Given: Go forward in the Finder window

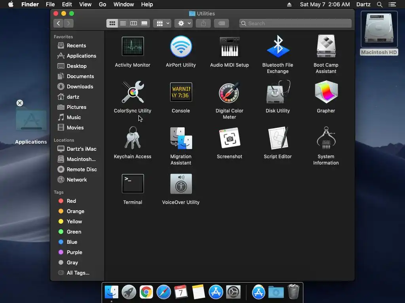Looking at the screenshot, I should (x=68, y=23).
